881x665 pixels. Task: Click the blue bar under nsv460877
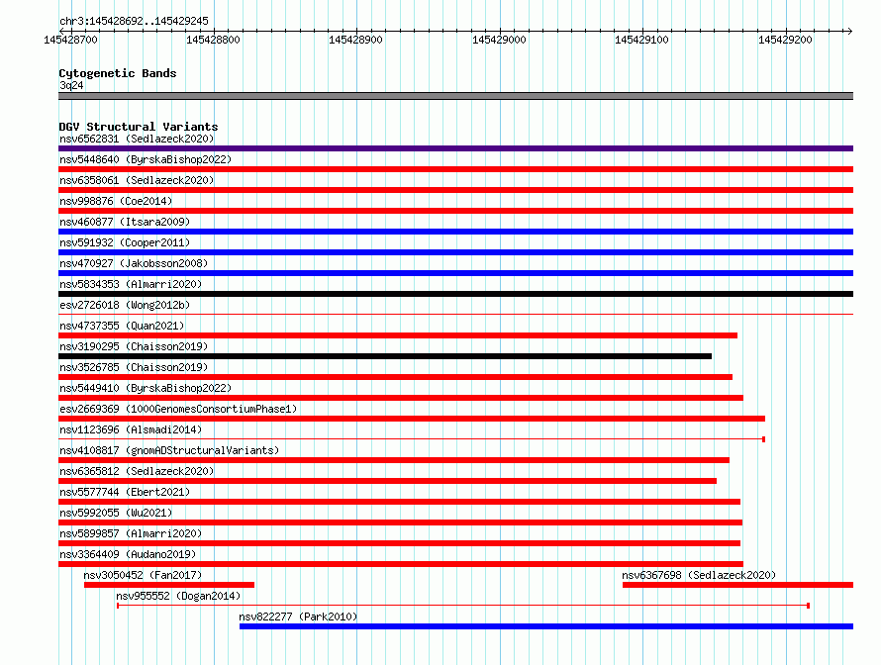pyautogui.click(x=455, y=232)
